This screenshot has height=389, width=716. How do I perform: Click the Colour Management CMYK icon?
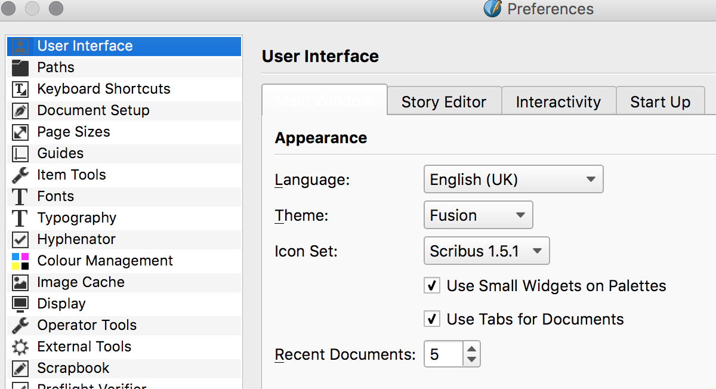click(20, 261)
